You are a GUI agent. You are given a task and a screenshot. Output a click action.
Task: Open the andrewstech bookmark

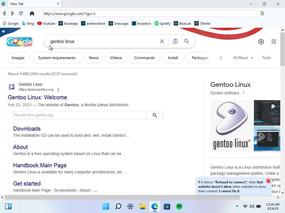[93, 24]
